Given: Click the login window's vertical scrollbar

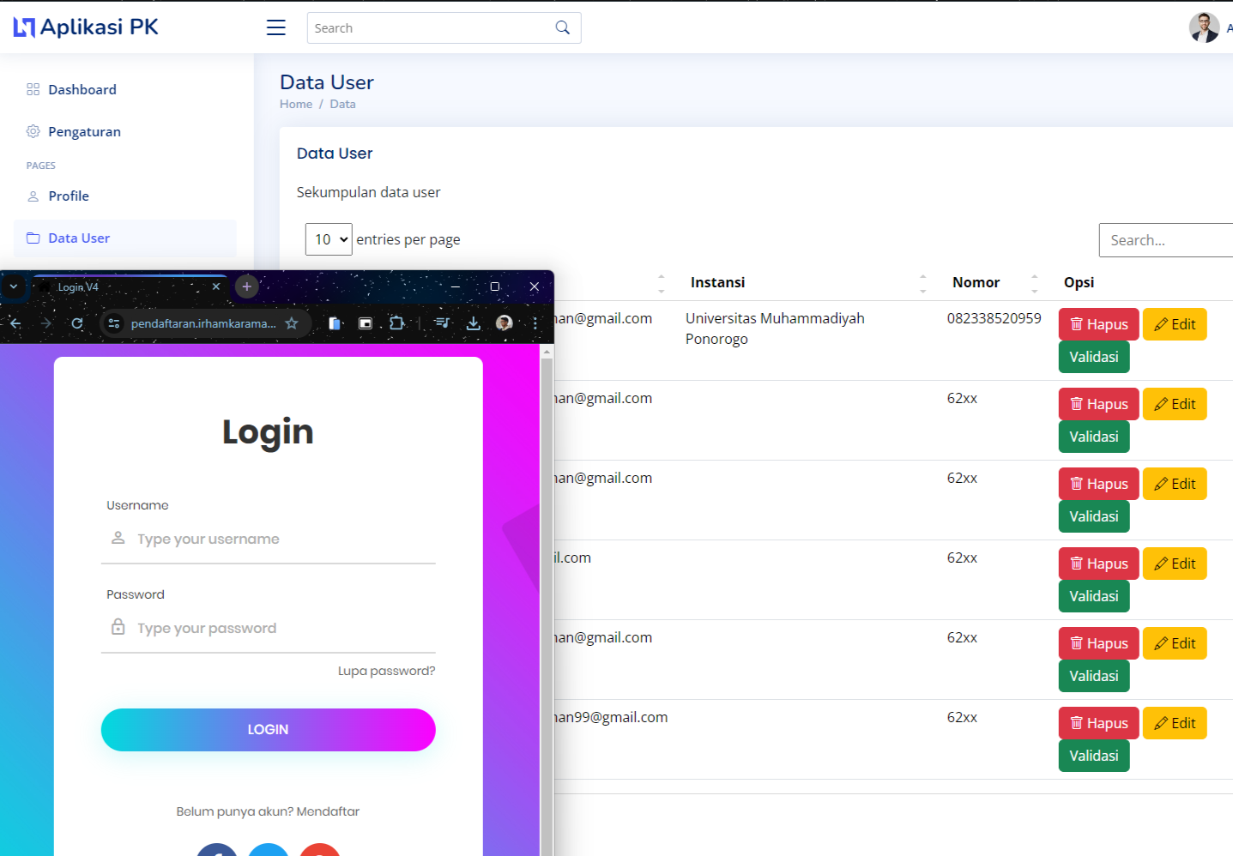Looking at the screenshot, I should [x=547, y=600].
